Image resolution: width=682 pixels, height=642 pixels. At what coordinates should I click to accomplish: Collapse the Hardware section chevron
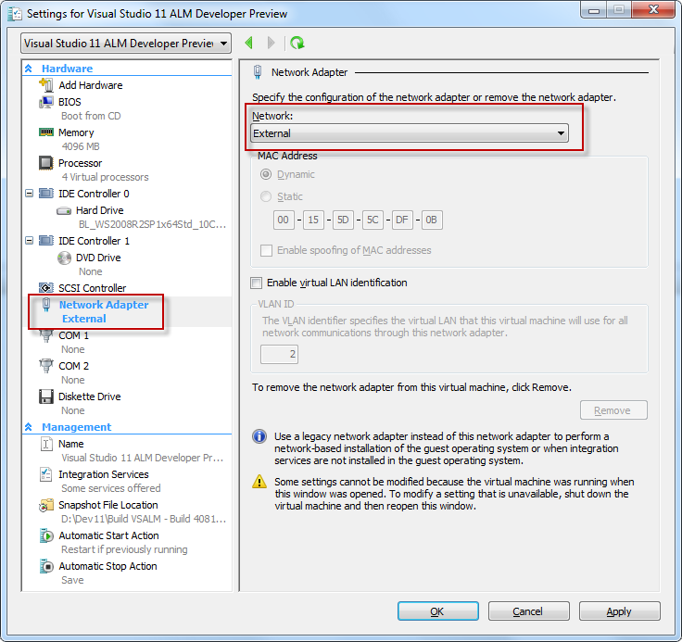point(29,69)
